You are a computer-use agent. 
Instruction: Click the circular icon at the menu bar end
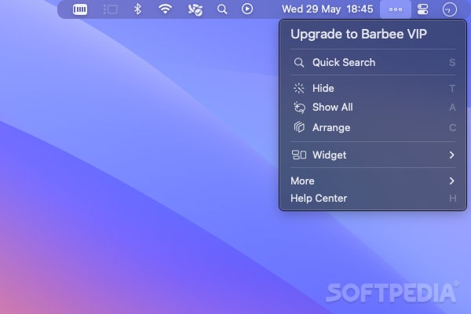[x=449, y=9]
